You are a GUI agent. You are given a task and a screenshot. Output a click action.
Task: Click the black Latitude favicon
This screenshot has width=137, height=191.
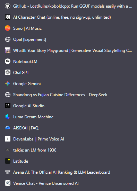click(8, 161)
